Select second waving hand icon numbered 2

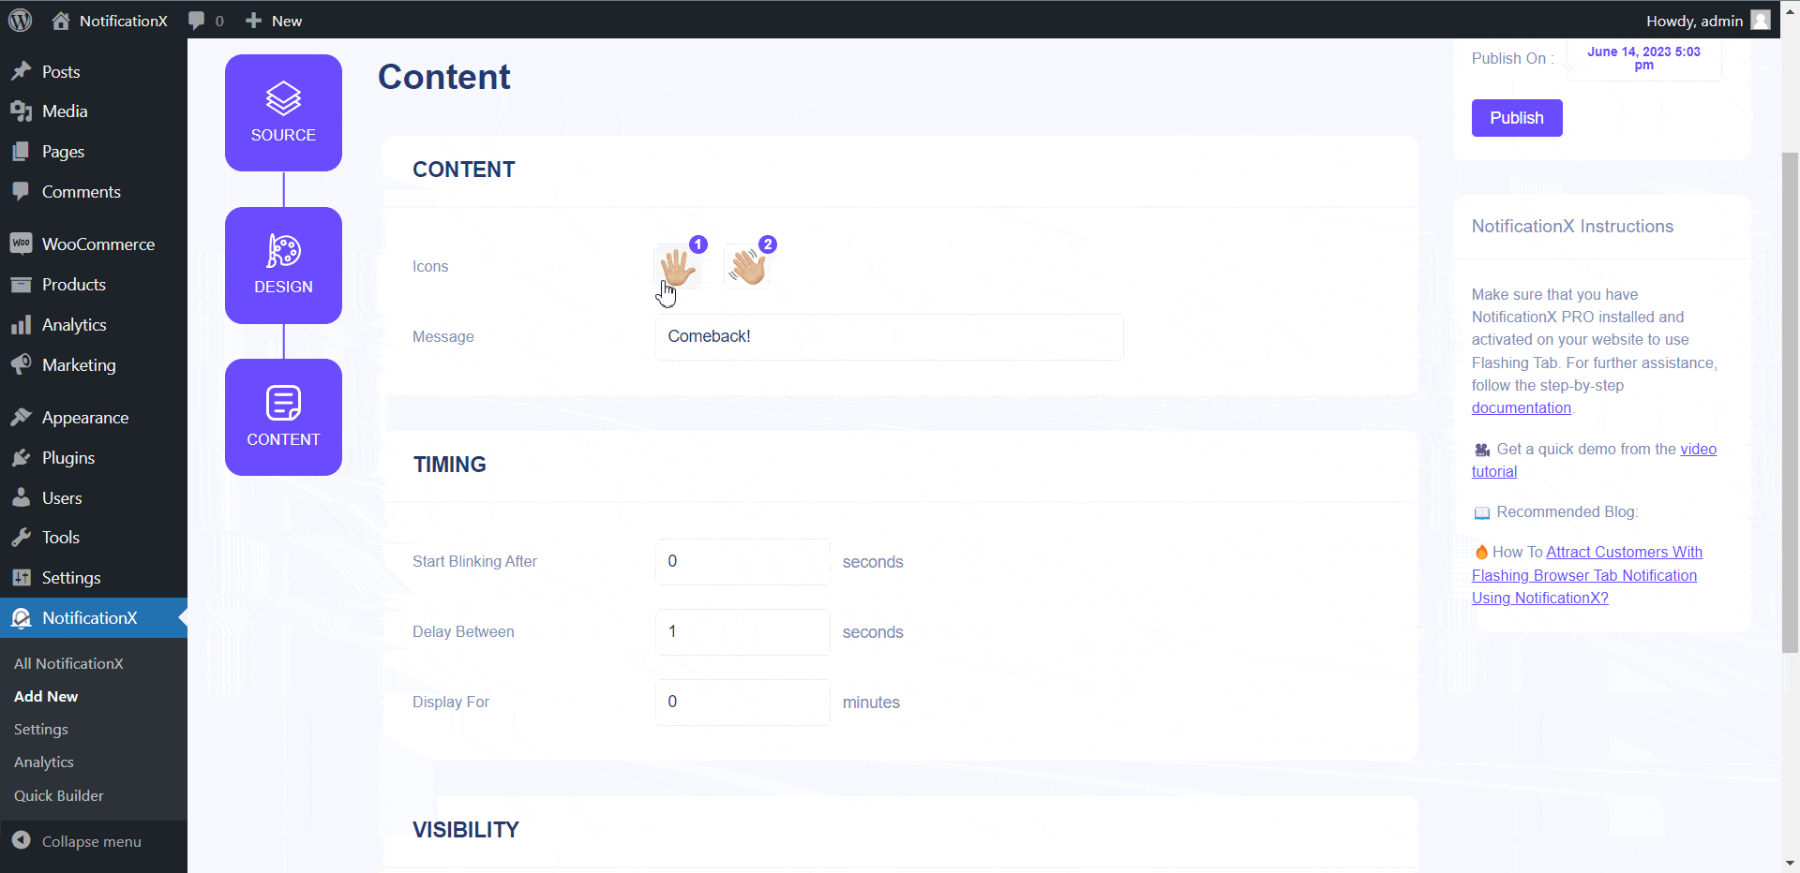747,267
